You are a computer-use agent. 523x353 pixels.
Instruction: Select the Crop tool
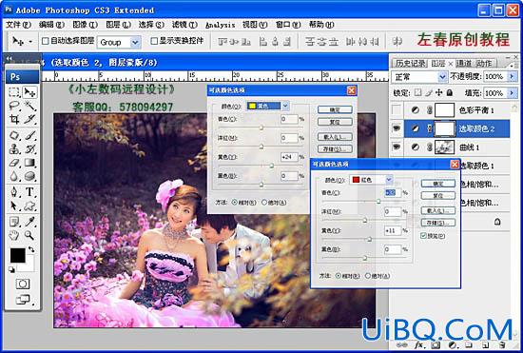point(14,119)
